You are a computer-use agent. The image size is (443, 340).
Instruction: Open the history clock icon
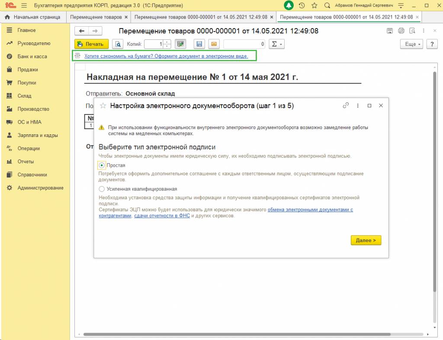302,5
